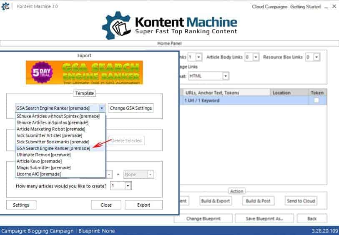Image resolution: width=339 pixels, height=235 pixels.
Task: Click the Home Panel header bar
Action: (x=169, y=43)
